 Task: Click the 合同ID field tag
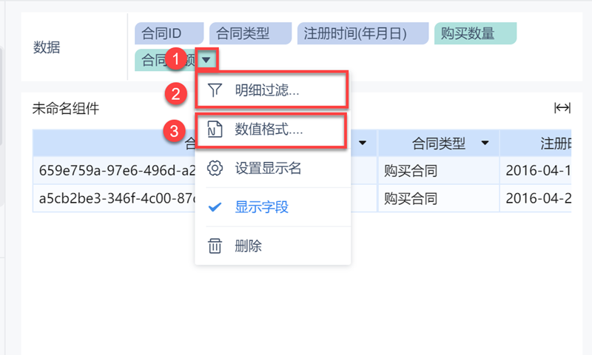[x=169, y=33]
